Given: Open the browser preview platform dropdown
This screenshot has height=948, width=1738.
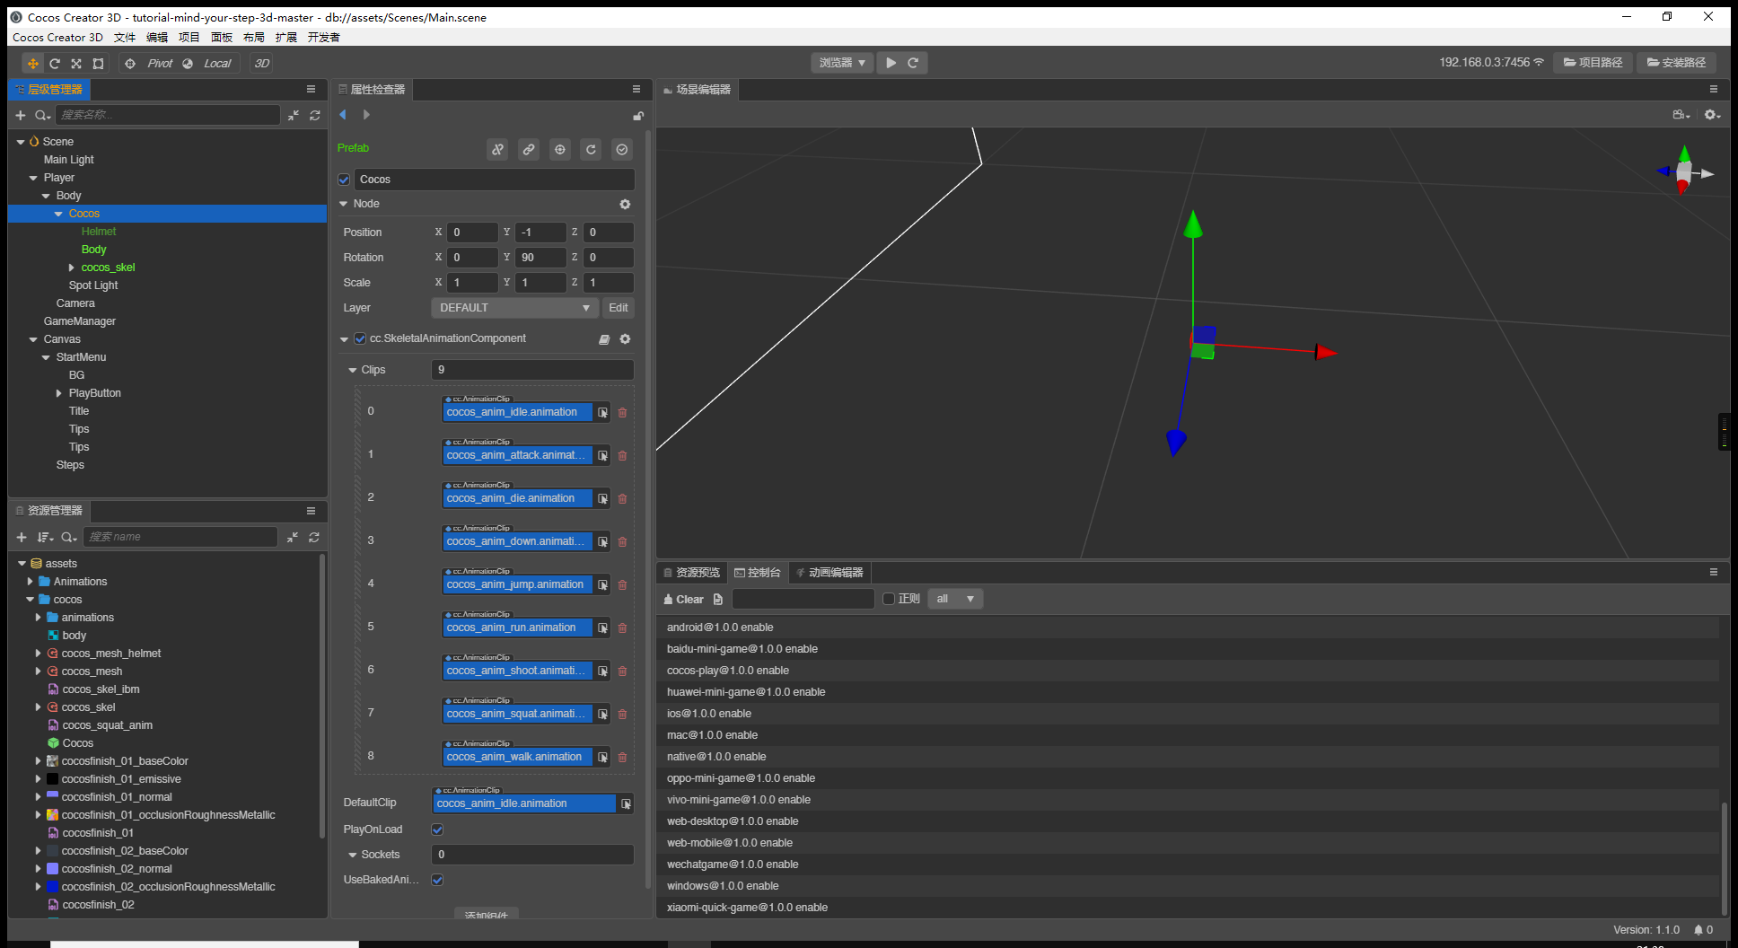Looking at the screenshot, I should 842,63.
